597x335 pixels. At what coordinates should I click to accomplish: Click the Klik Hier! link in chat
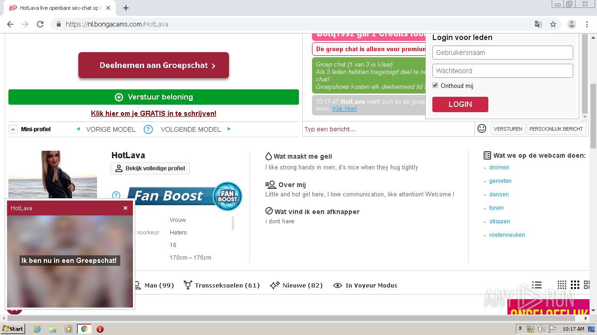[345, 108]
